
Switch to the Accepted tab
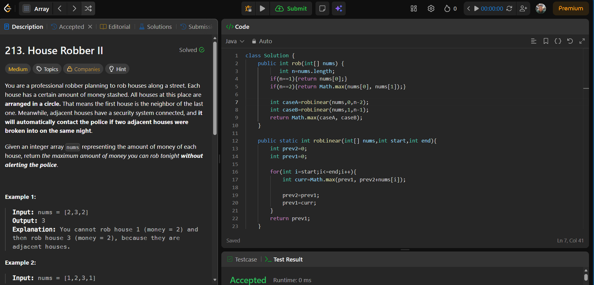(67, 27)
